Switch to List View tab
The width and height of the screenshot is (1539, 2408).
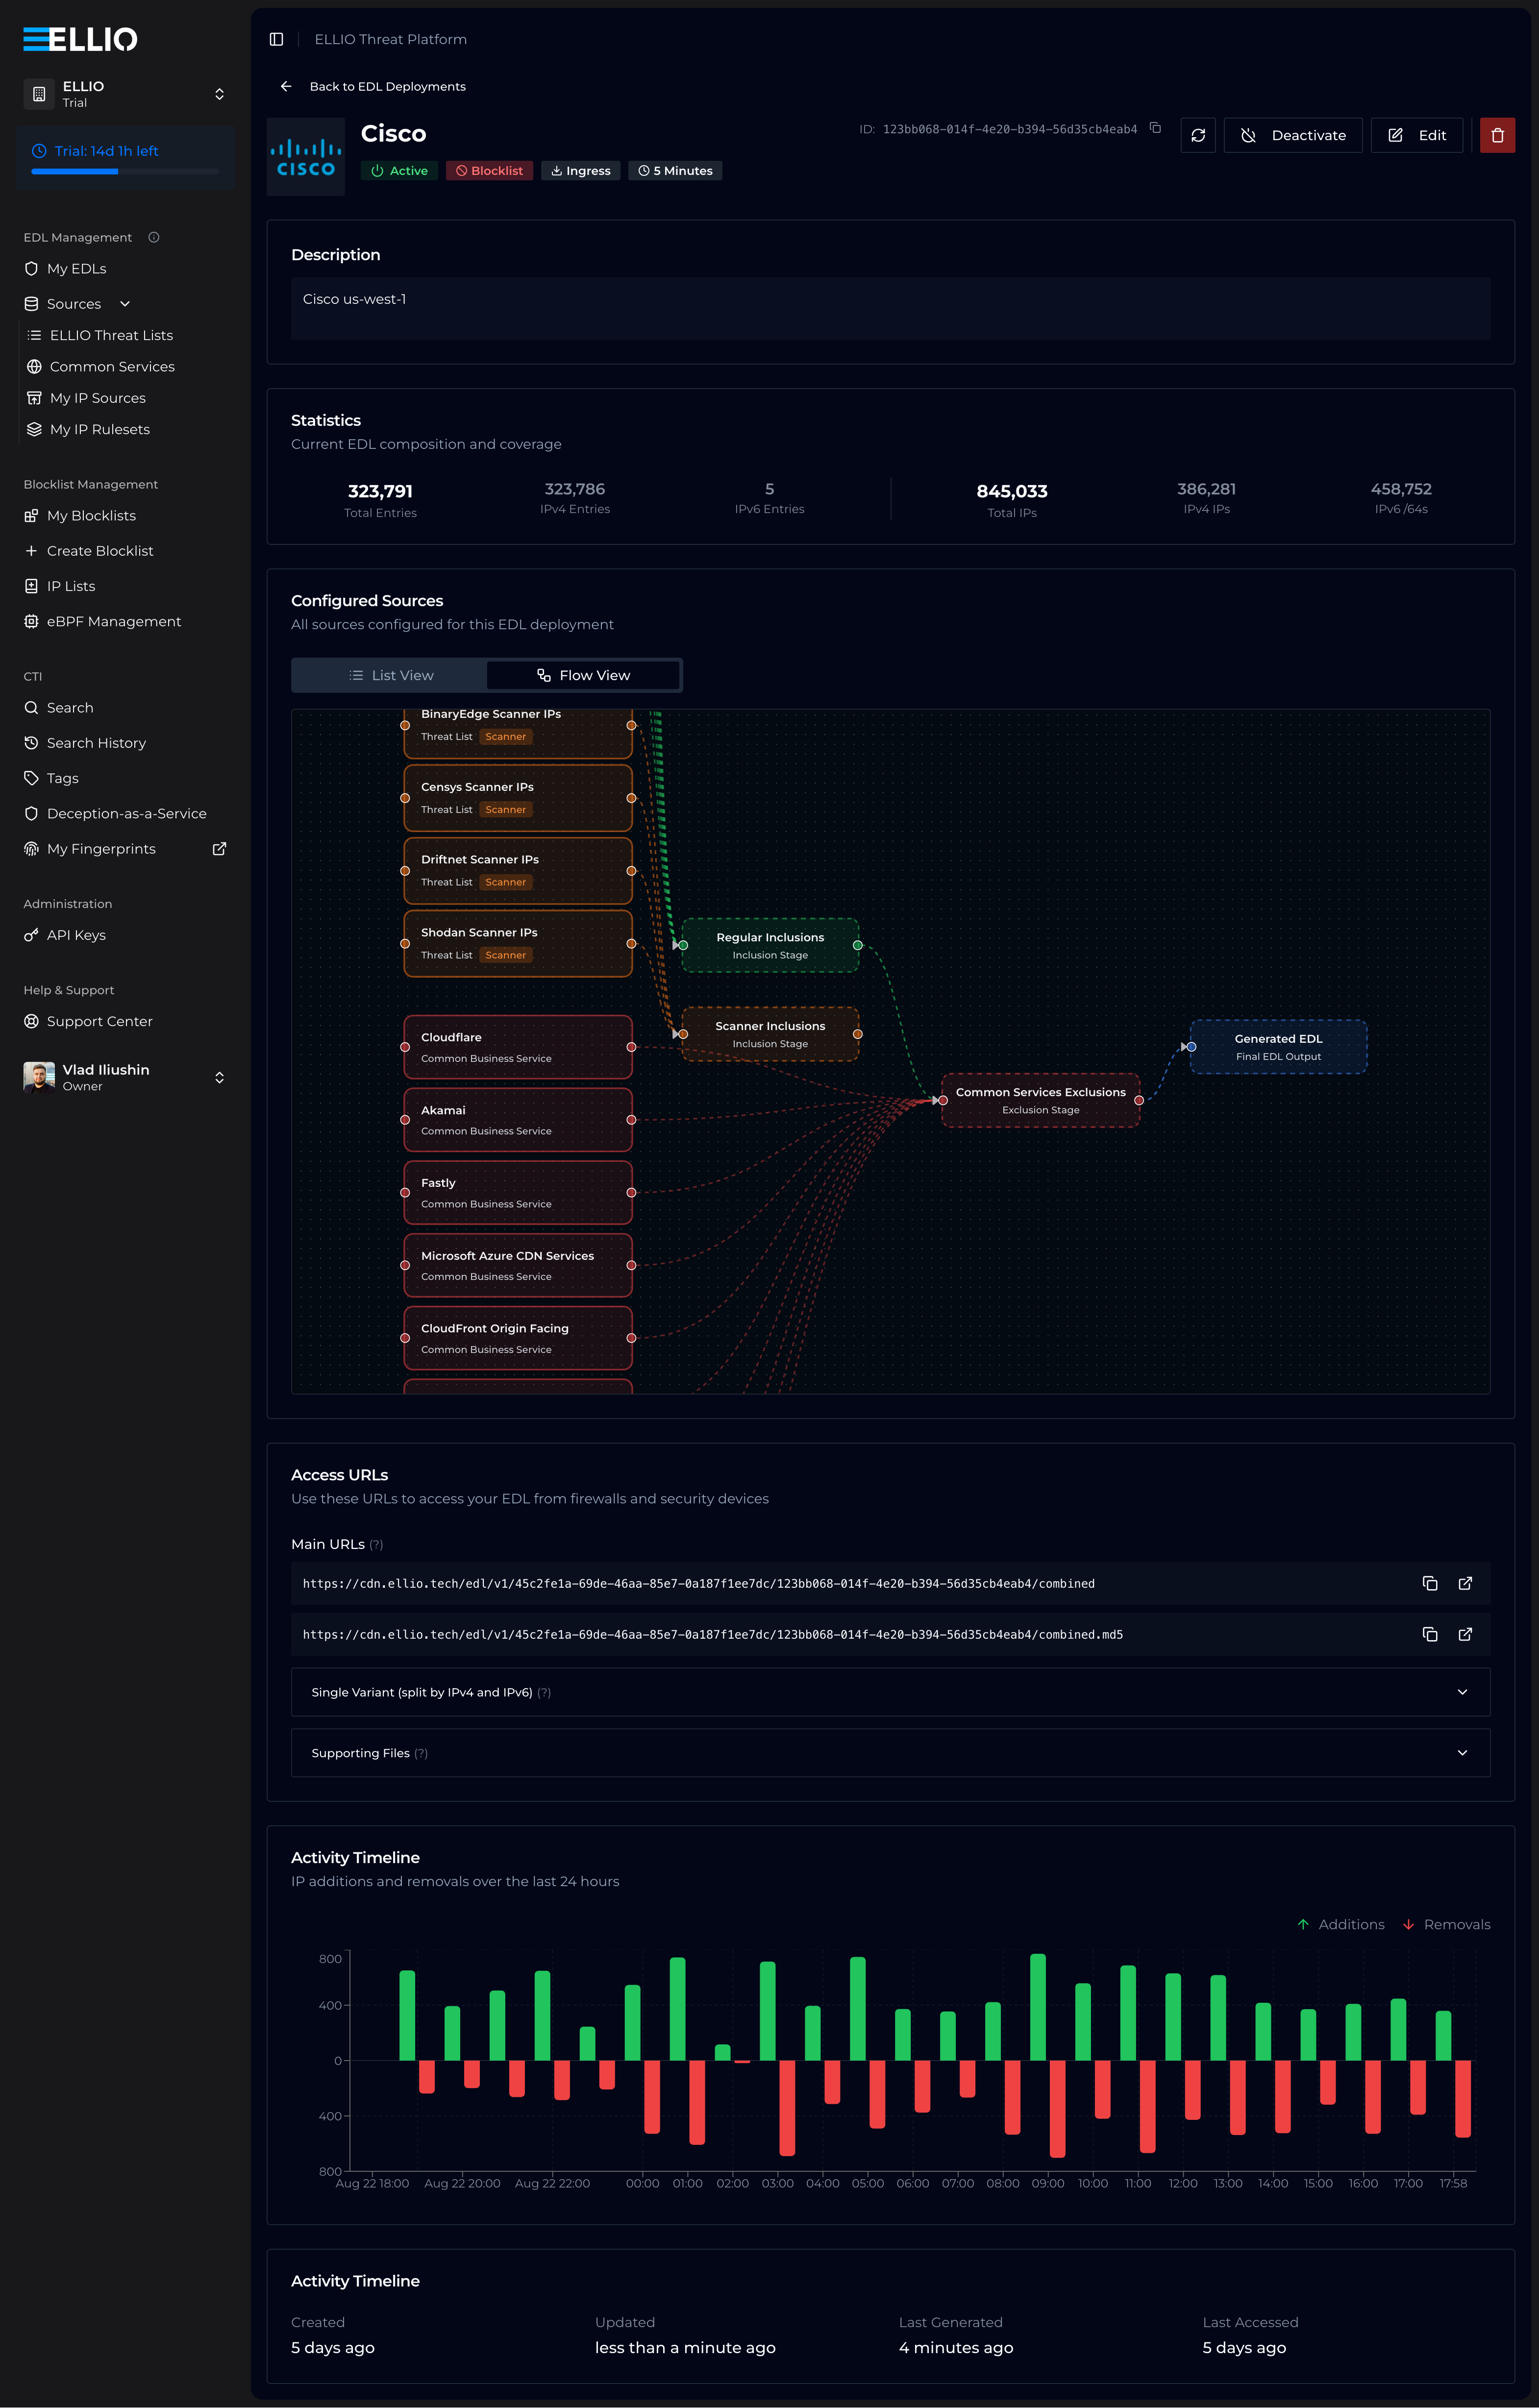click(x=390, y=675)
